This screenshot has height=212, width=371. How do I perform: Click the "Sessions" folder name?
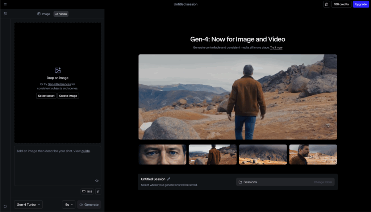(x=250, y=182)
